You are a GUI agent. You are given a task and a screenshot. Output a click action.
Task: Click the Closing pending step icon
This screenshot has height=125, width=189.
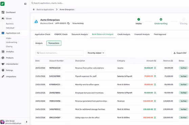(184, 19)
